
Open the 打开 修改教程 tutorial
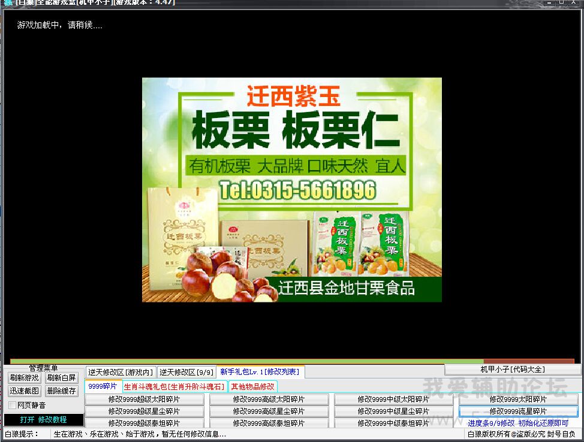click(44, 420)
